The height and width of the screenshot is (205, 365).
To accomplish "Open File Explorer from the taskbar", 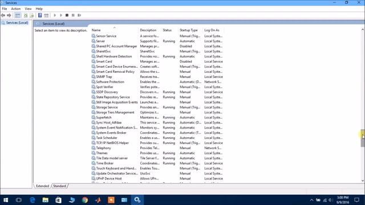I will pyautogui.click(x=46, y=200).
